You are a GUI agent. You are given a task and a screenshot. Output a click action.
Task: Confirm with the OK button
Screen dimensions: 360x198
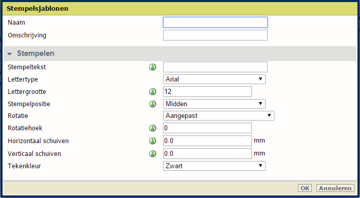305,188
